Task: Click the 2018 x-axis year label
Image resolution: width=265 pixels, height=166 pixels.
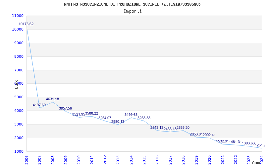Action: pyautogui.click(x=184, y=160)
